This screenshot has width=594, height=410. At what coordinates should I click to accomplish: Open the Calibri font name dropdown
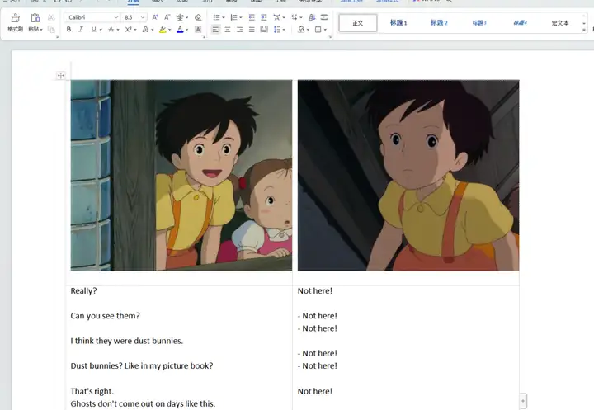[116, 17]
